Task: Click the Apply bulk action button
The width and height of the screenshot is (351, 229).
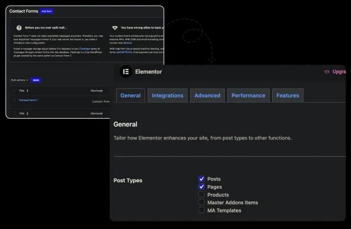Action: pos(36,80)
